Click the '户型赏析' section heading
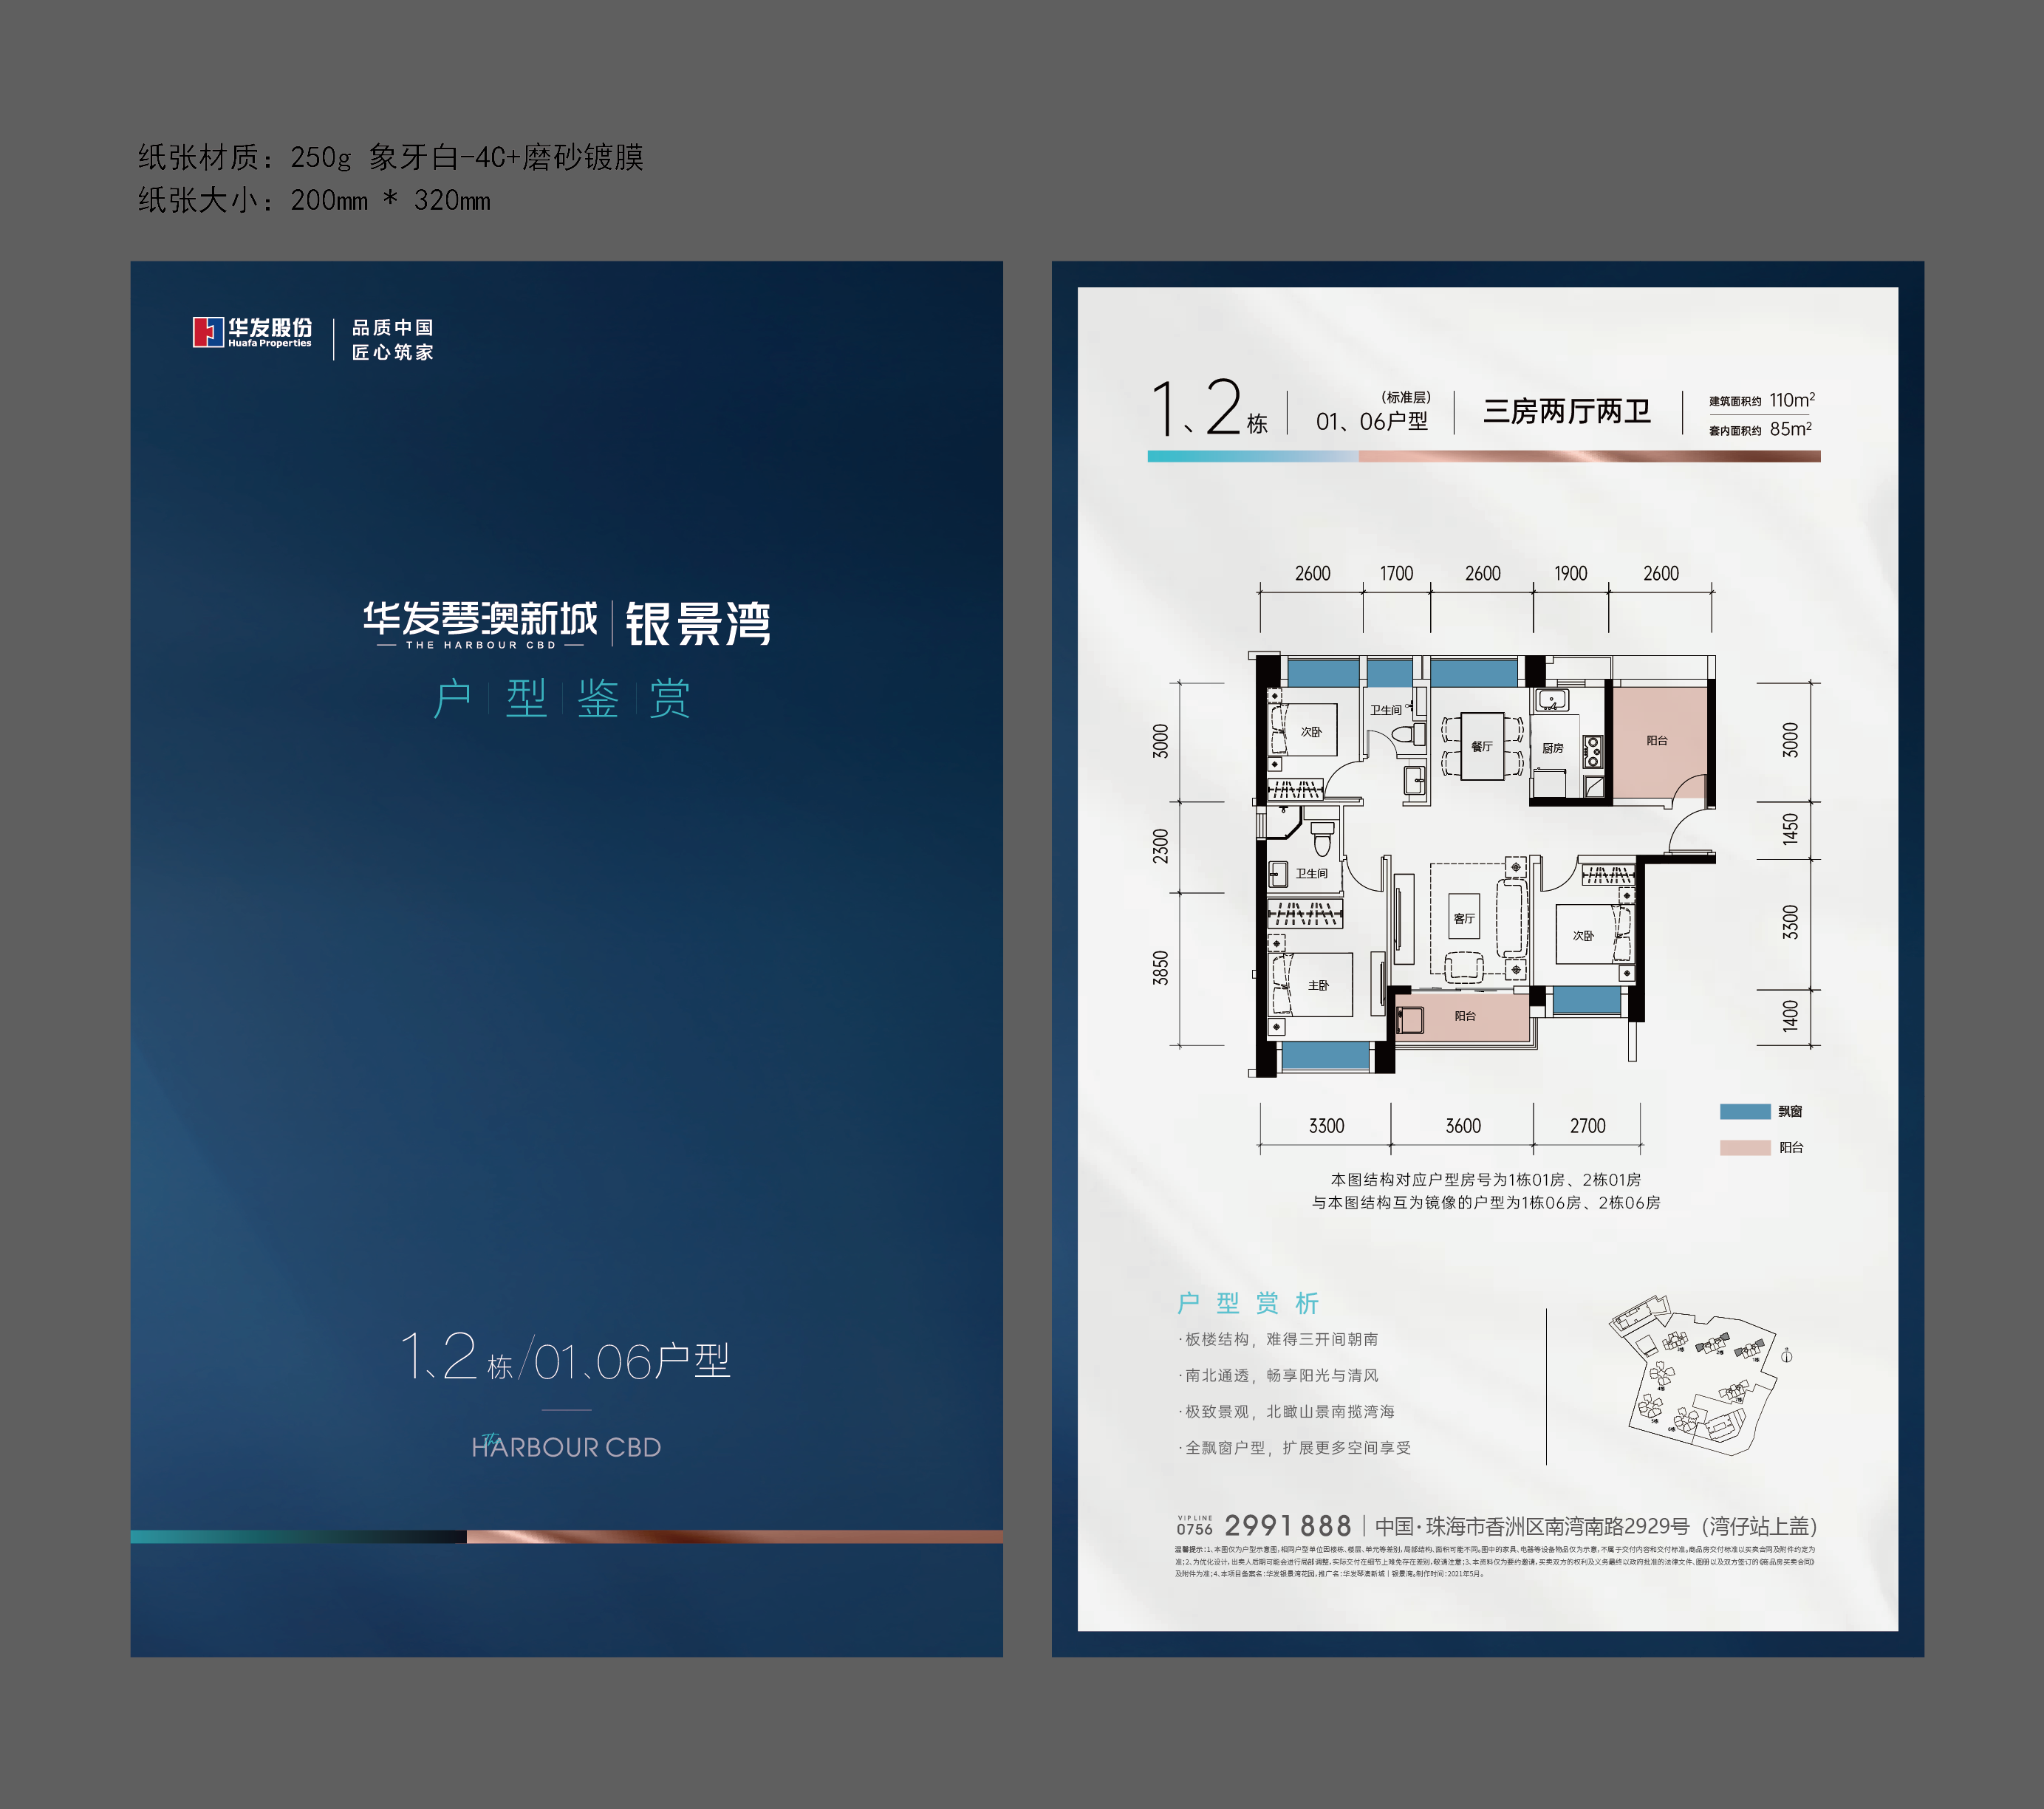This screenshot has height=1809, width=2044. 1248,1303
